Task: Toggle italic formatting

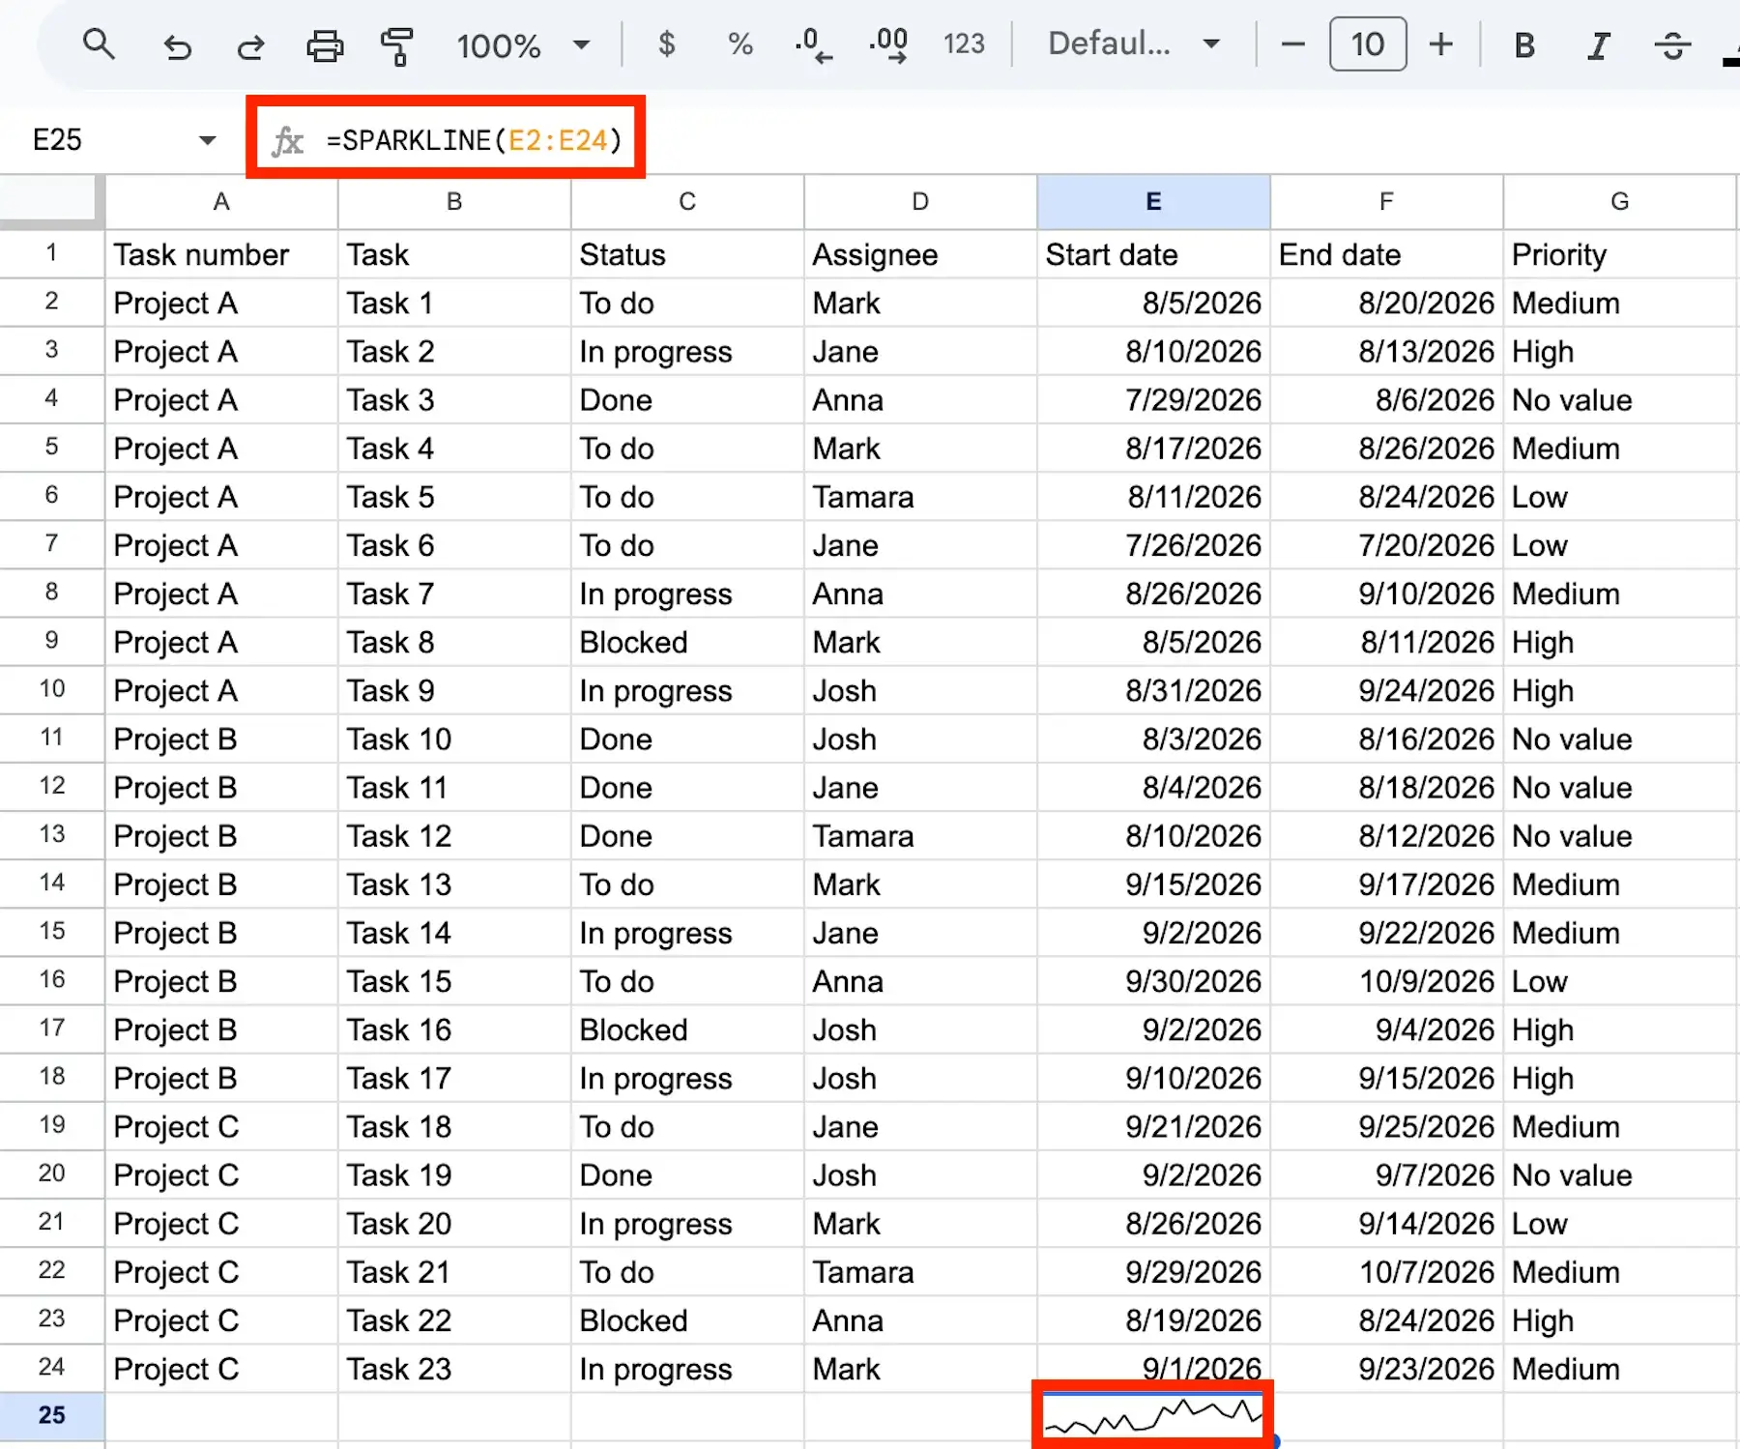Action: (1599, 45)
